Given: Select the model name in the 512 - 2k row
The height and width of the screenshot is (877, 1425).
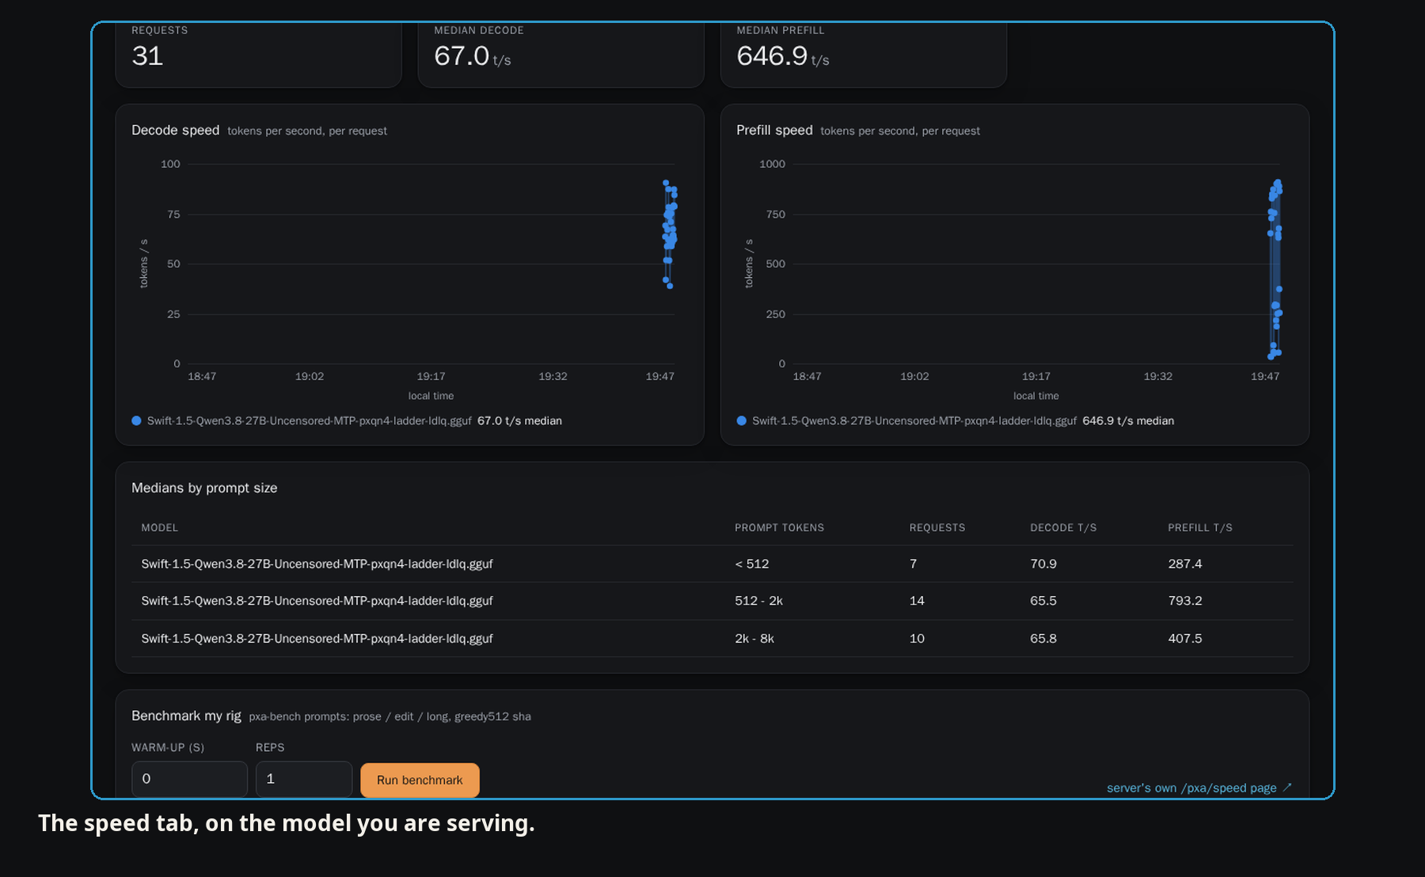Looking at the screenshot, I should pyautogui.click(x=317, y=601).
